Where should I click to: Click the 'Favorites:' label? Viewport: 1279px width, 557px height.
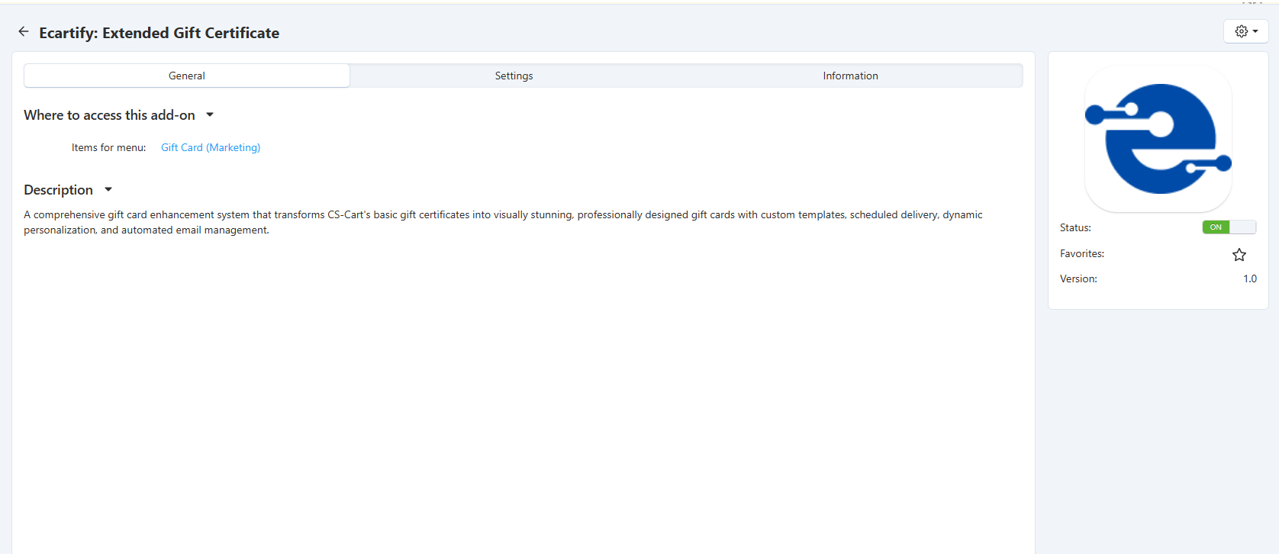tap(1081, 254)
